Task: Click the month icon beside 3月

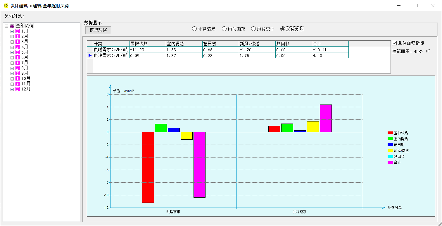Action: pyautogui.click(x=18, y=42)
